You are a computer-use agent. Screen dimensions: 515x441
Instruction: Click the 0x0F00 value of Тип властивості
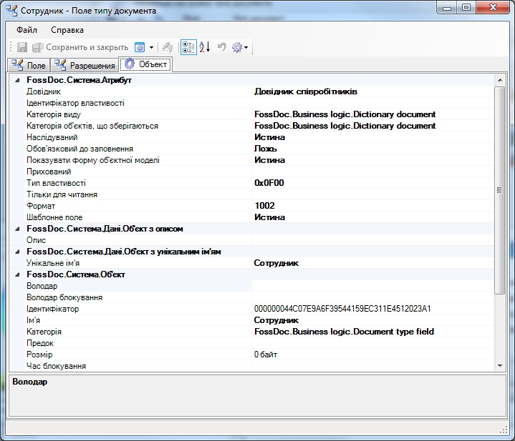pyautogui.click(x=269, y=183)
